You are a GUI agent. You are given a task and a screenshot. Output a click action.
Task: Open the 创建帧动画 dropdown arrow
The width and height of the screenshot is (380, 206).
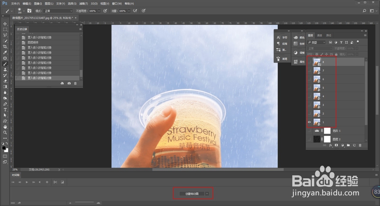click(x=207, y=193)
